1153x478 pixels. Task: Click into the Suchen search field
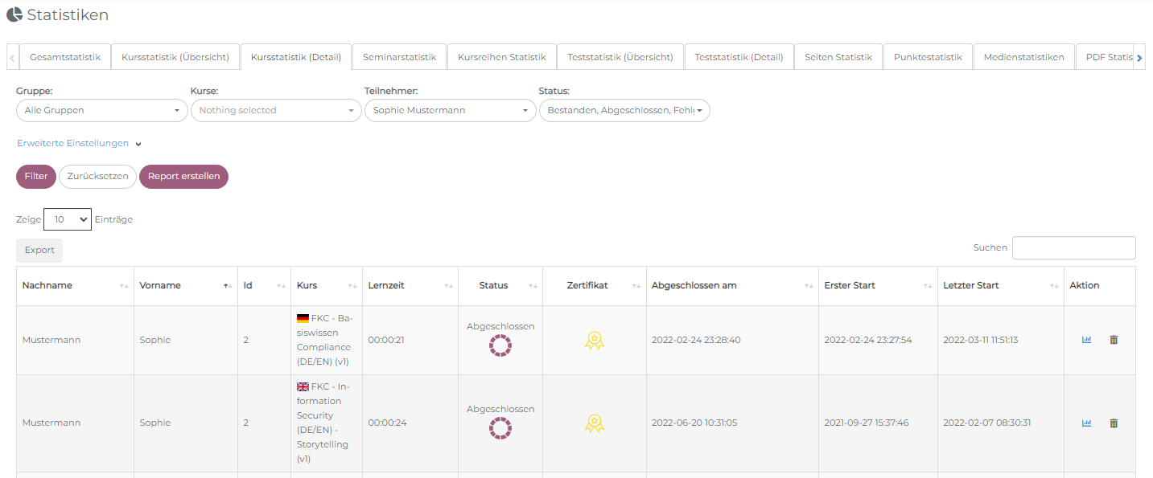coord(1073,247)
